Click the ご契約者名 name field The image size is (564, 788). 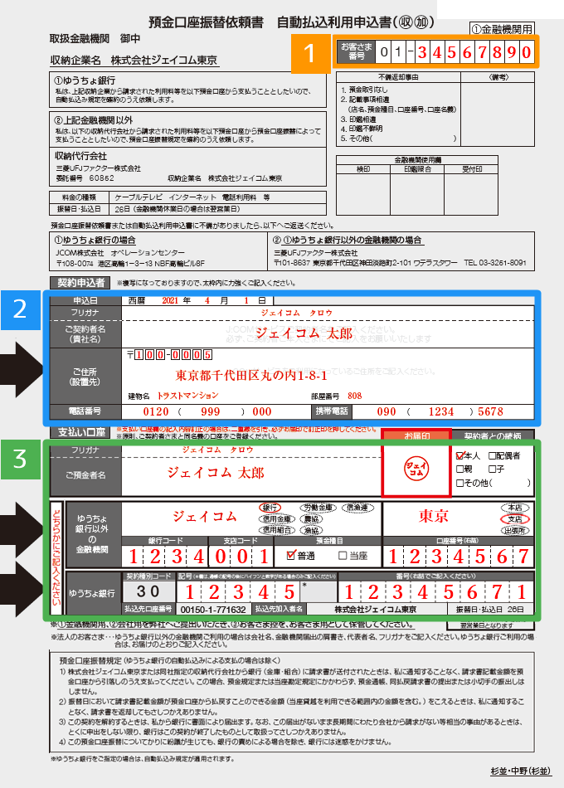[328, 333]
